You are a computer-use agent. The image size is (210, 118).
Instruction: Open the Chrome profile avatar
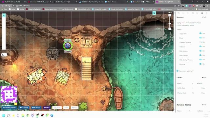click(x=204, y=6)
